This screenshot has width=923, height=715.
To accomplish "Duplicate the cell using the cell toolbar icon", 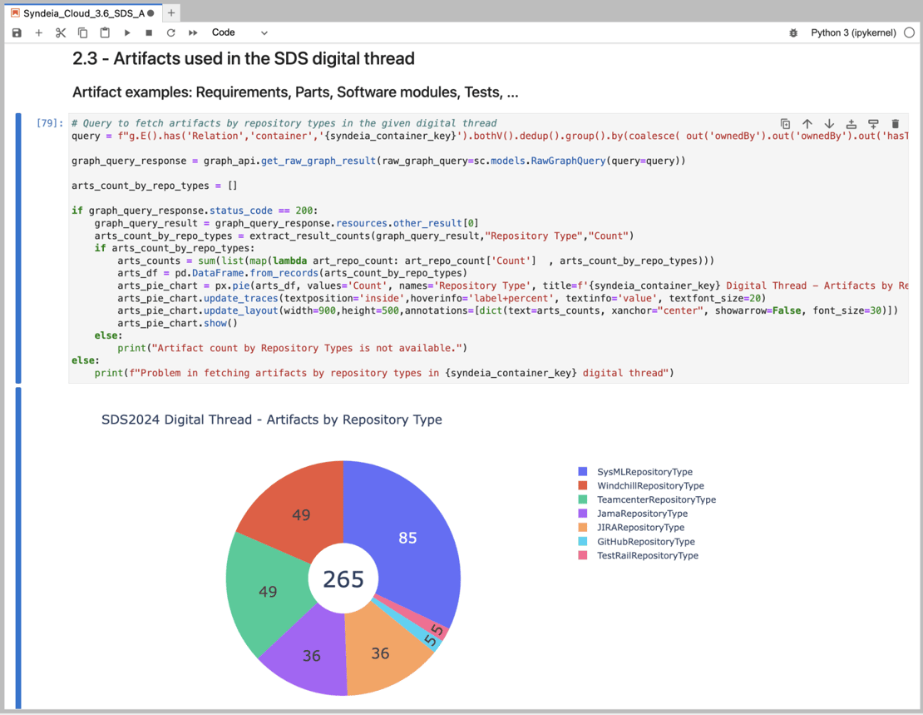I will coord(785,124).
